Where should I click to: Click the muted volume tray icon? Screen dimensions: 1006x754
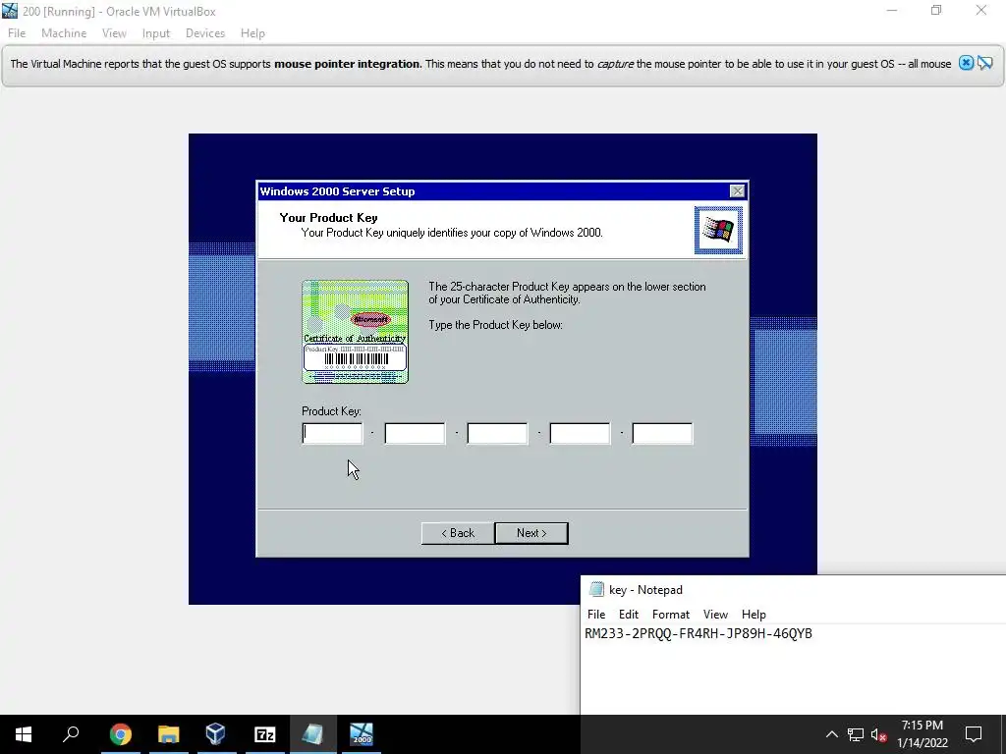tap(879, 734)
